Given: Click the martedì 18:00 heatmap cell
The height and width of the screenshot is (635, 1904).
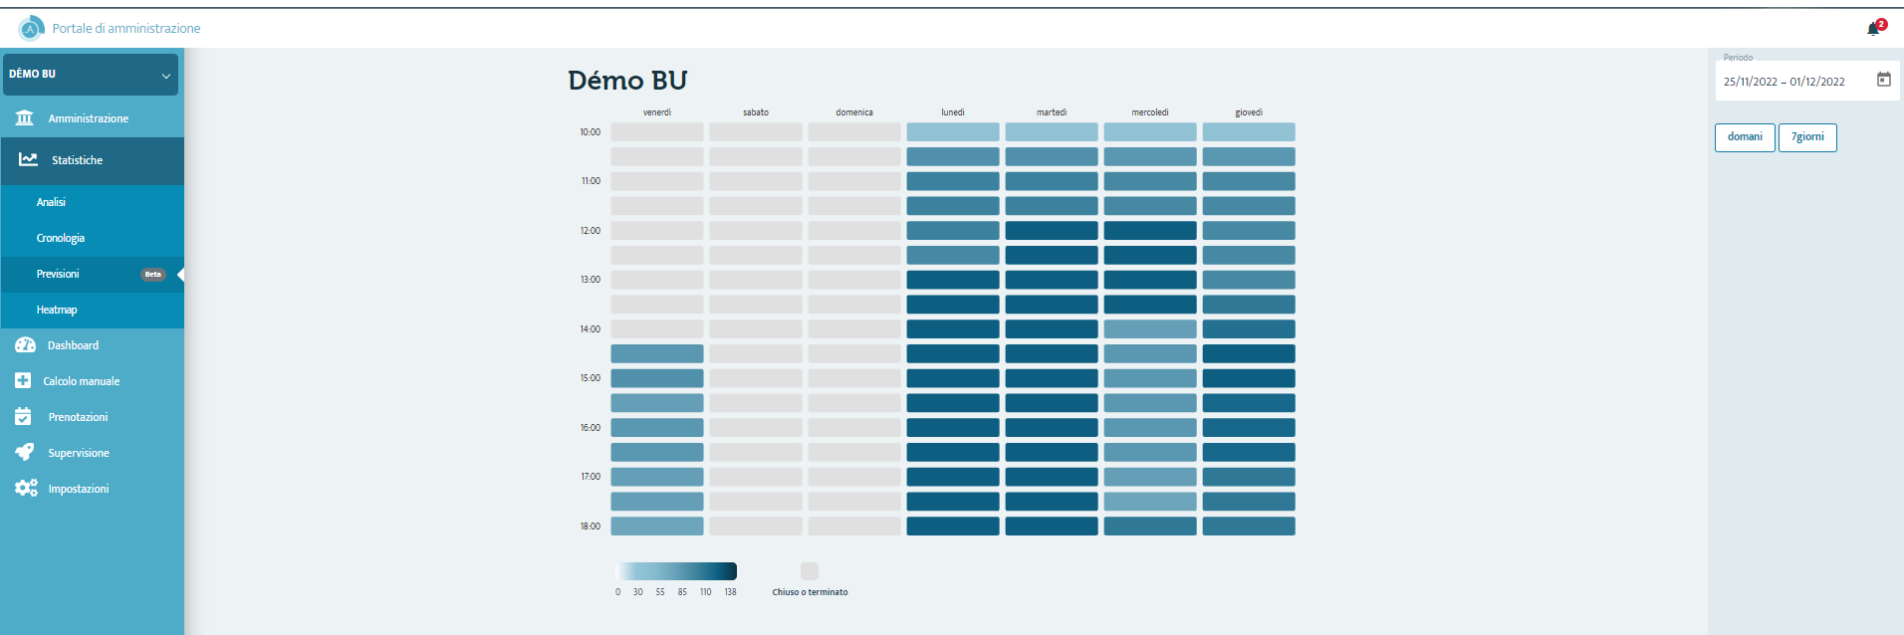Looking at the screenshot, I should coord(1052,526).
